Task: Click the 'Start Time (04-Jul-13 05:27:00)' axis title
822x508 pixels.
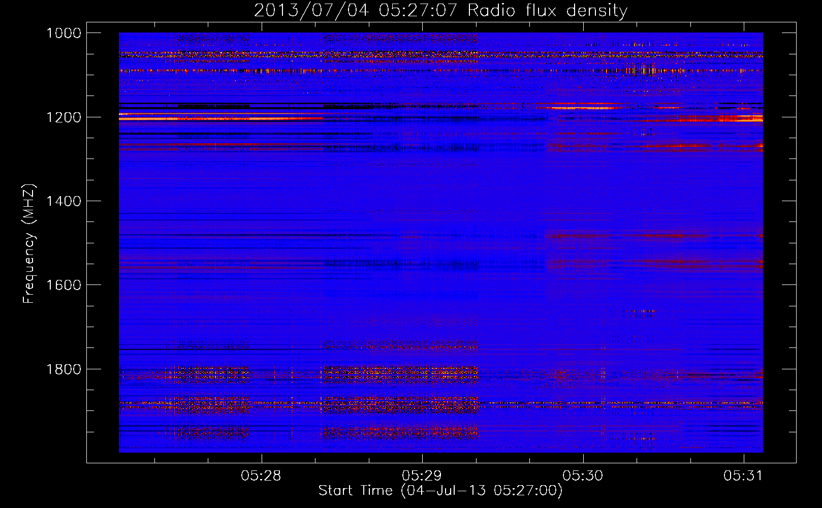Action: [x=440, y=491]
